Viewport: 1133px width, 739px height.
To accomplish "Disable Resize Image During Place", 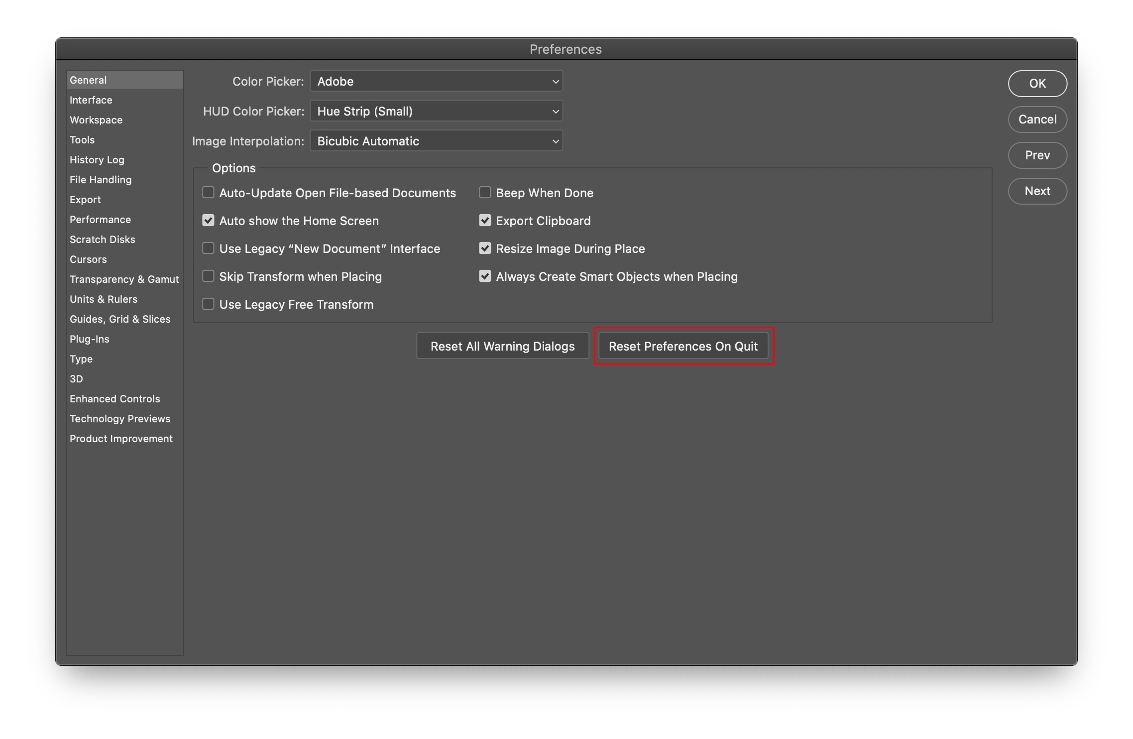I will (x=484, y=248).
